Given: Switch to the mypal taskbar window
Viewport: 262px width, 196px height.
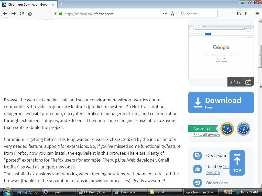Looking at the screenshot, I should (165, 192).
